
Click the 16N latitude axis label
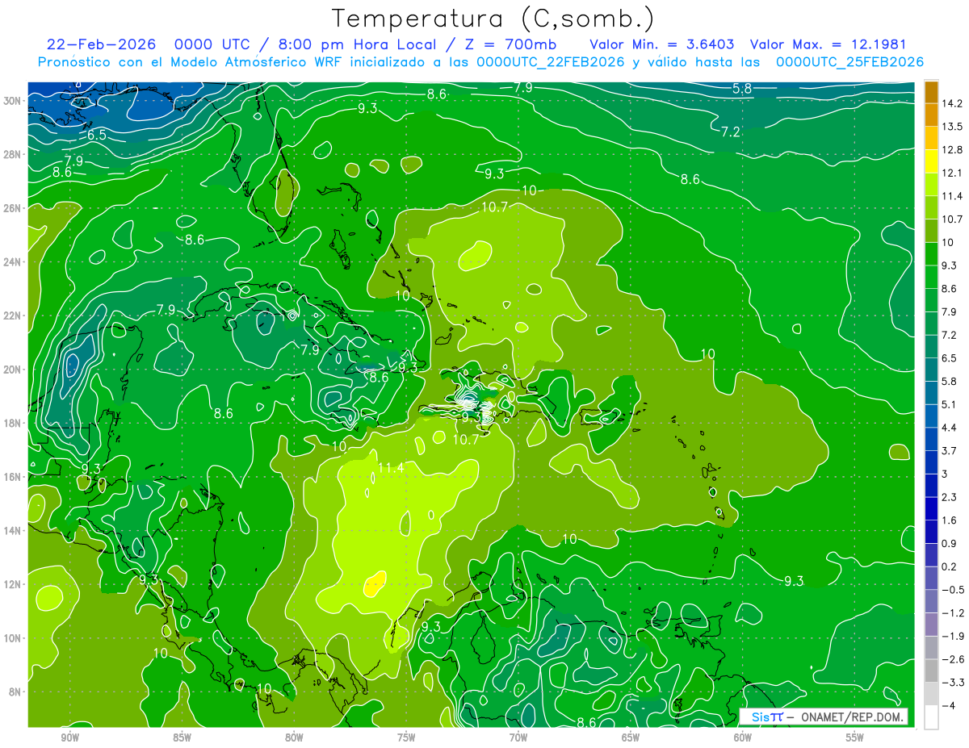point(14,477)
